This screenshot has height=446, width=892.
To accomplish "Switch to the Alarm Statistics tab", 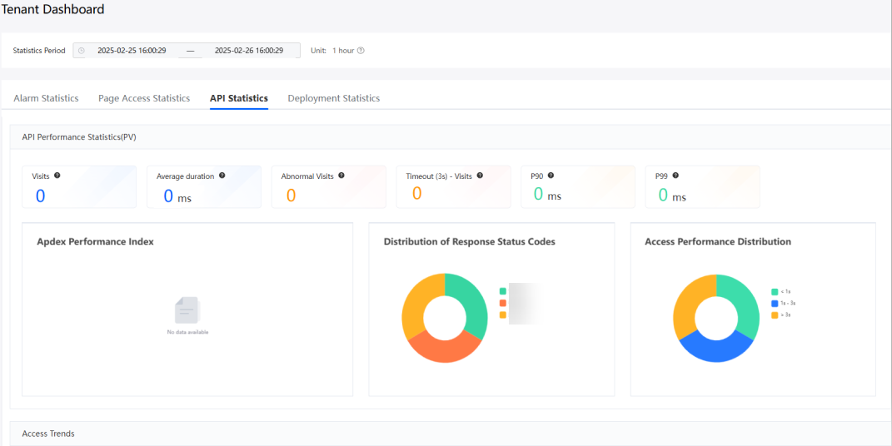I will pyautogui.click(x=46, y=98).
